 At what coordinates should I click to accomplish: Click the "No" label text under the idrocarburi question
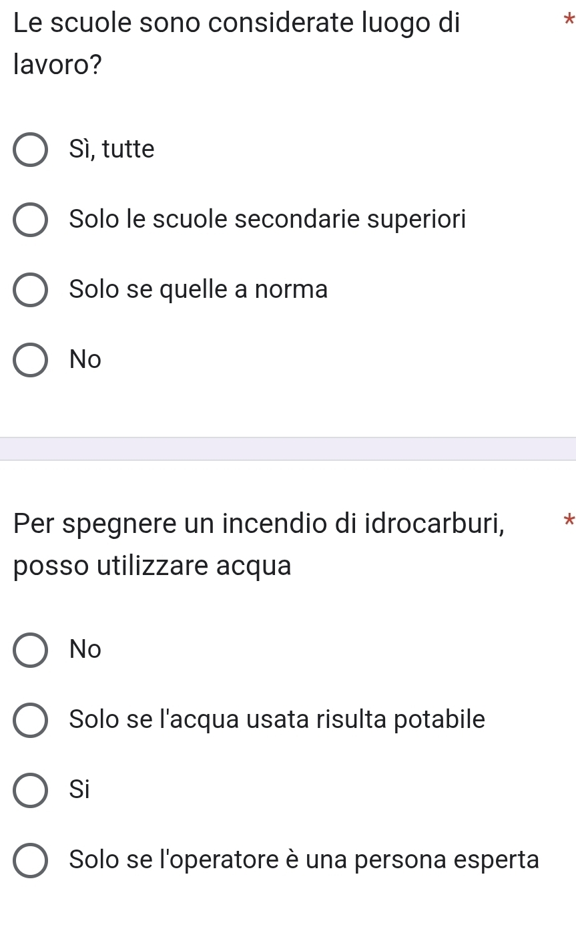pos(85,649)
